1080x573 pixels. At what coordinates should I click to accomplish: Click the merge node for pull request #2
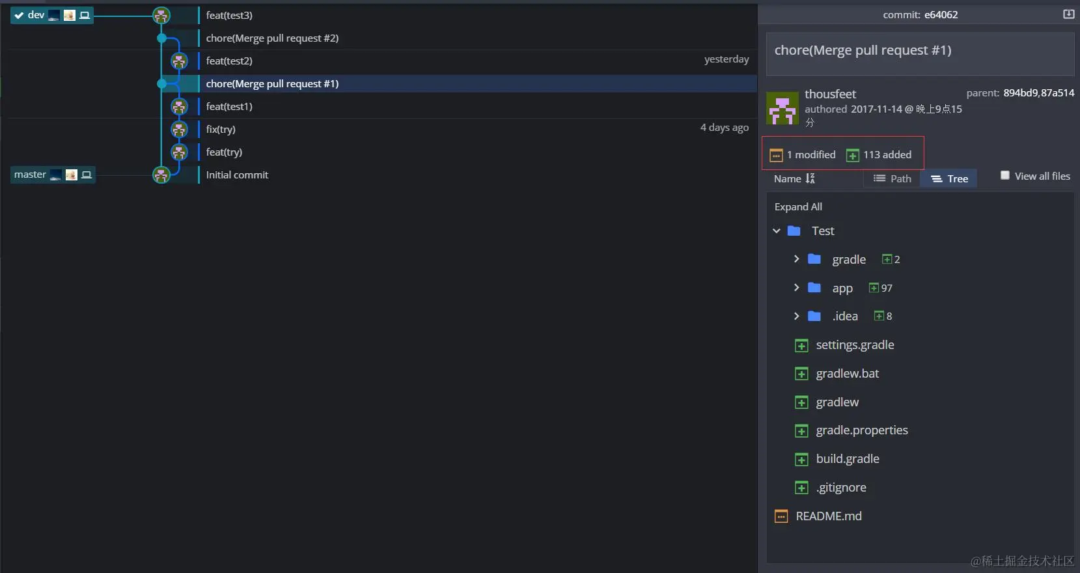162,38
